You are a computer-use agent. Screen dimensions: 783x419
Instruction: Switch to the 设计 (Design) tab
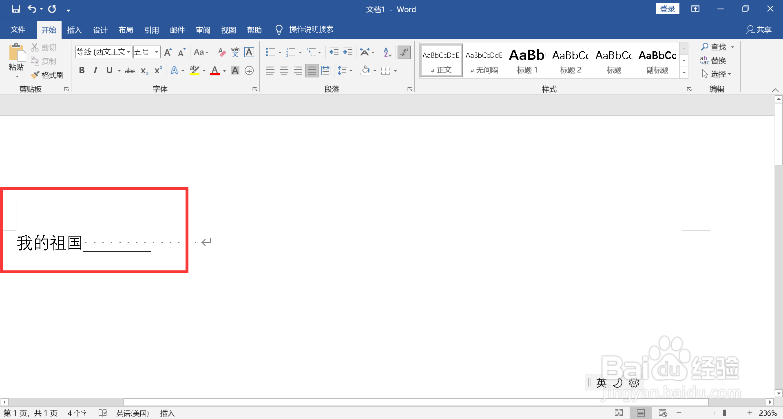point(100,30)
